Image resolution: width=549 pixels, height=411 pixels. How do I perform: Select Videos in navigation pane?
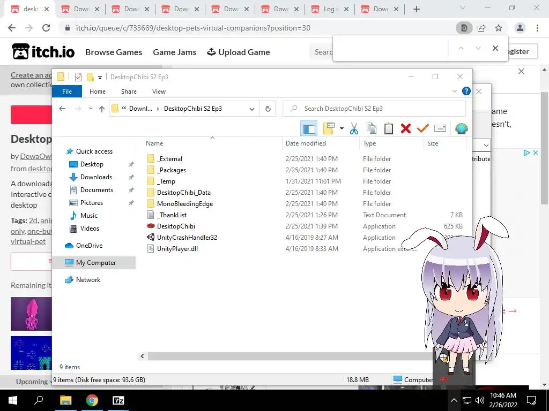click(x=90, y=229)
